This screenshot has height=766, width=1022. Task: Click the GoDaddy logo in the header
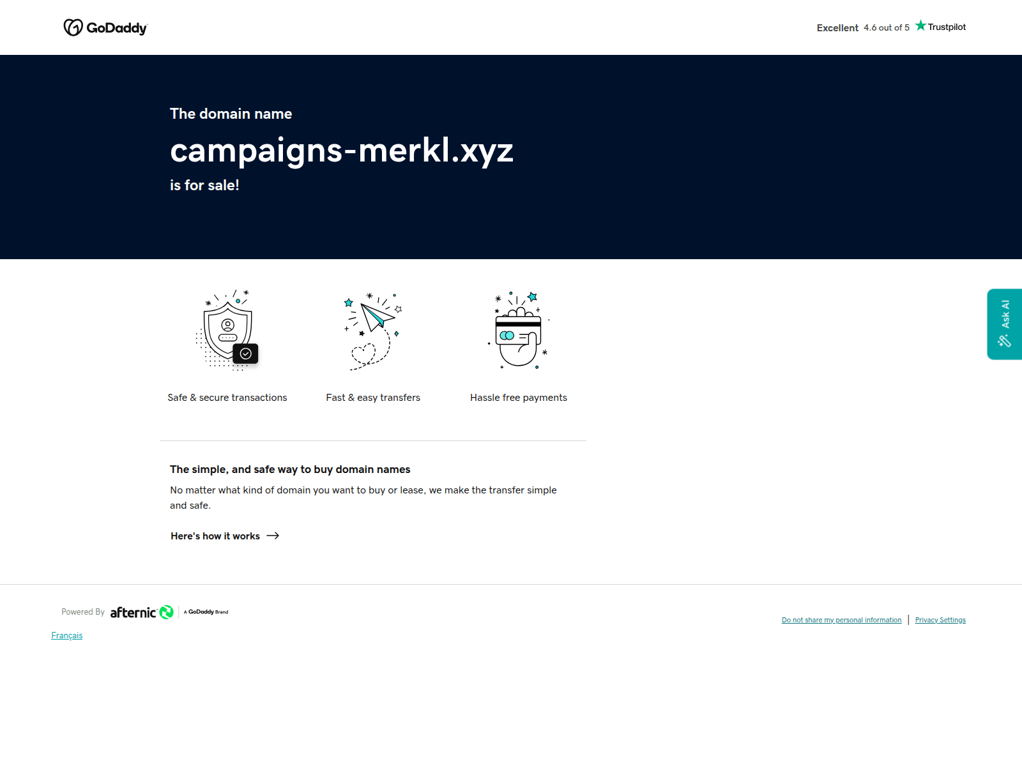(x=105, y=27)
